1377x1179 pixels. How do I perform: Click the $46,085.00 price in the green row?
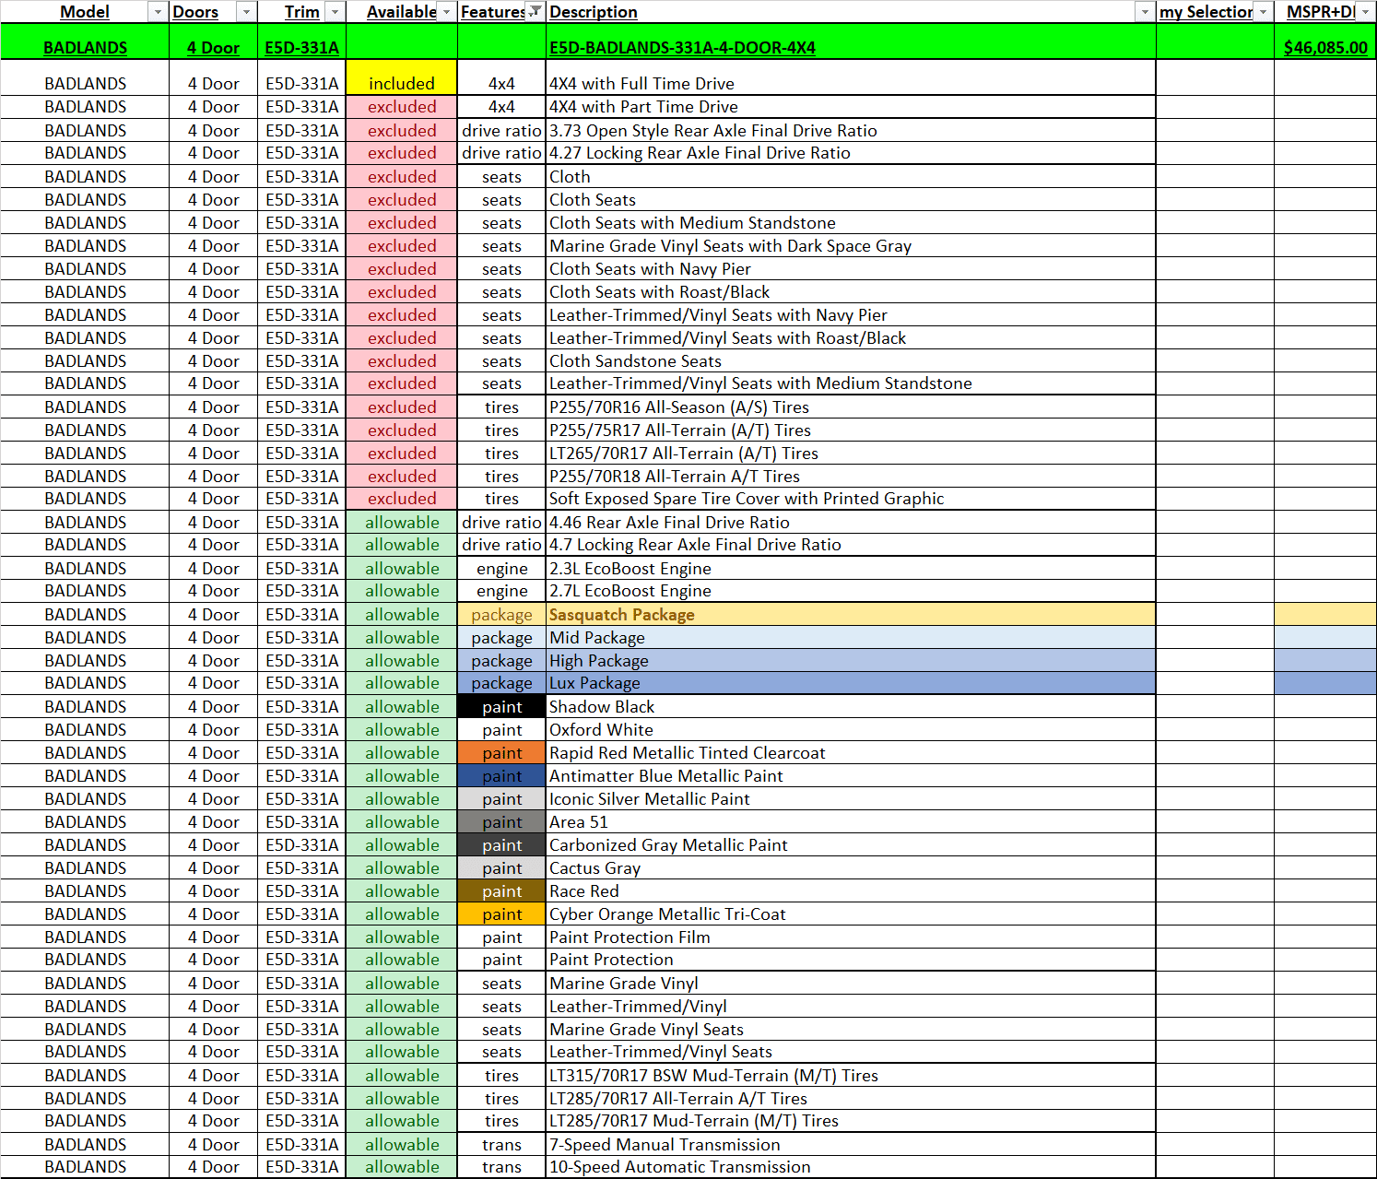(1325, 48)
